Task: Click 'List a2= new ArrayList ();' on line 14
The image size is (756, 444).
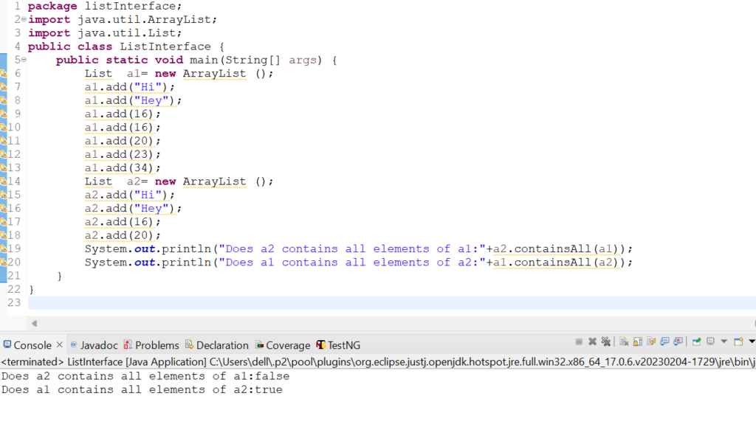Action: click(x=179, y=181)
